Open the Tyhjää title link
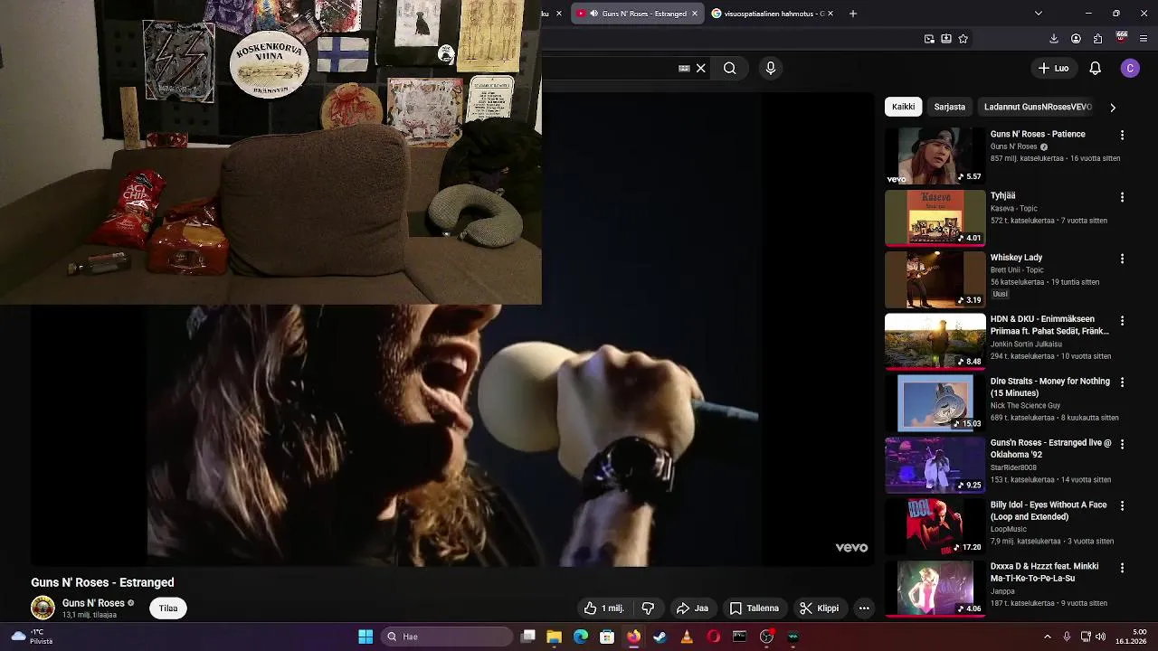The width and height of the screenshot is (1158, 651). 1002,195
